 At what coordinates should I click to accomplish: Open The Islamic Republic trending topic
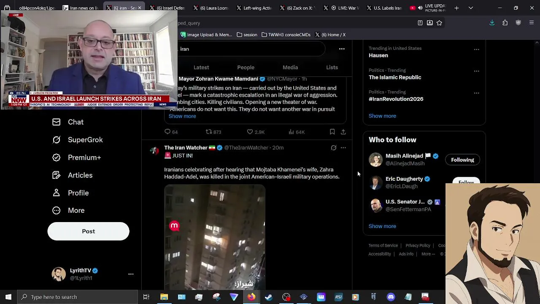[395, 77]
